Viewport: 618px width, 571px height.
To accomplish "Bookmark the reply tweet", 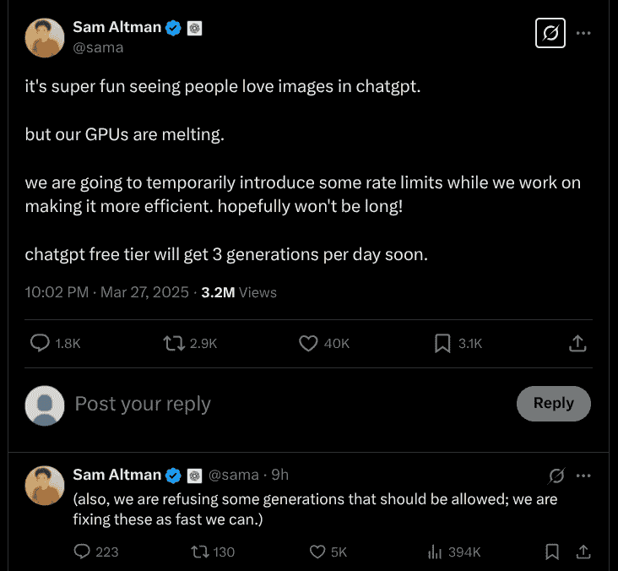I will 552,552.
